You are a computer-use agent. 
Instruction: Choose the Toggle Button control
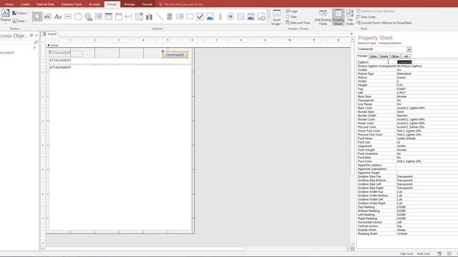(x=170, y=16)
